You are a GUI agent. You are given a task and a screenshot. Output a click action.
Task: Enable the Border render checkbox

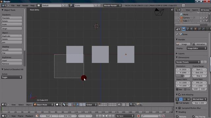[177, 89]
